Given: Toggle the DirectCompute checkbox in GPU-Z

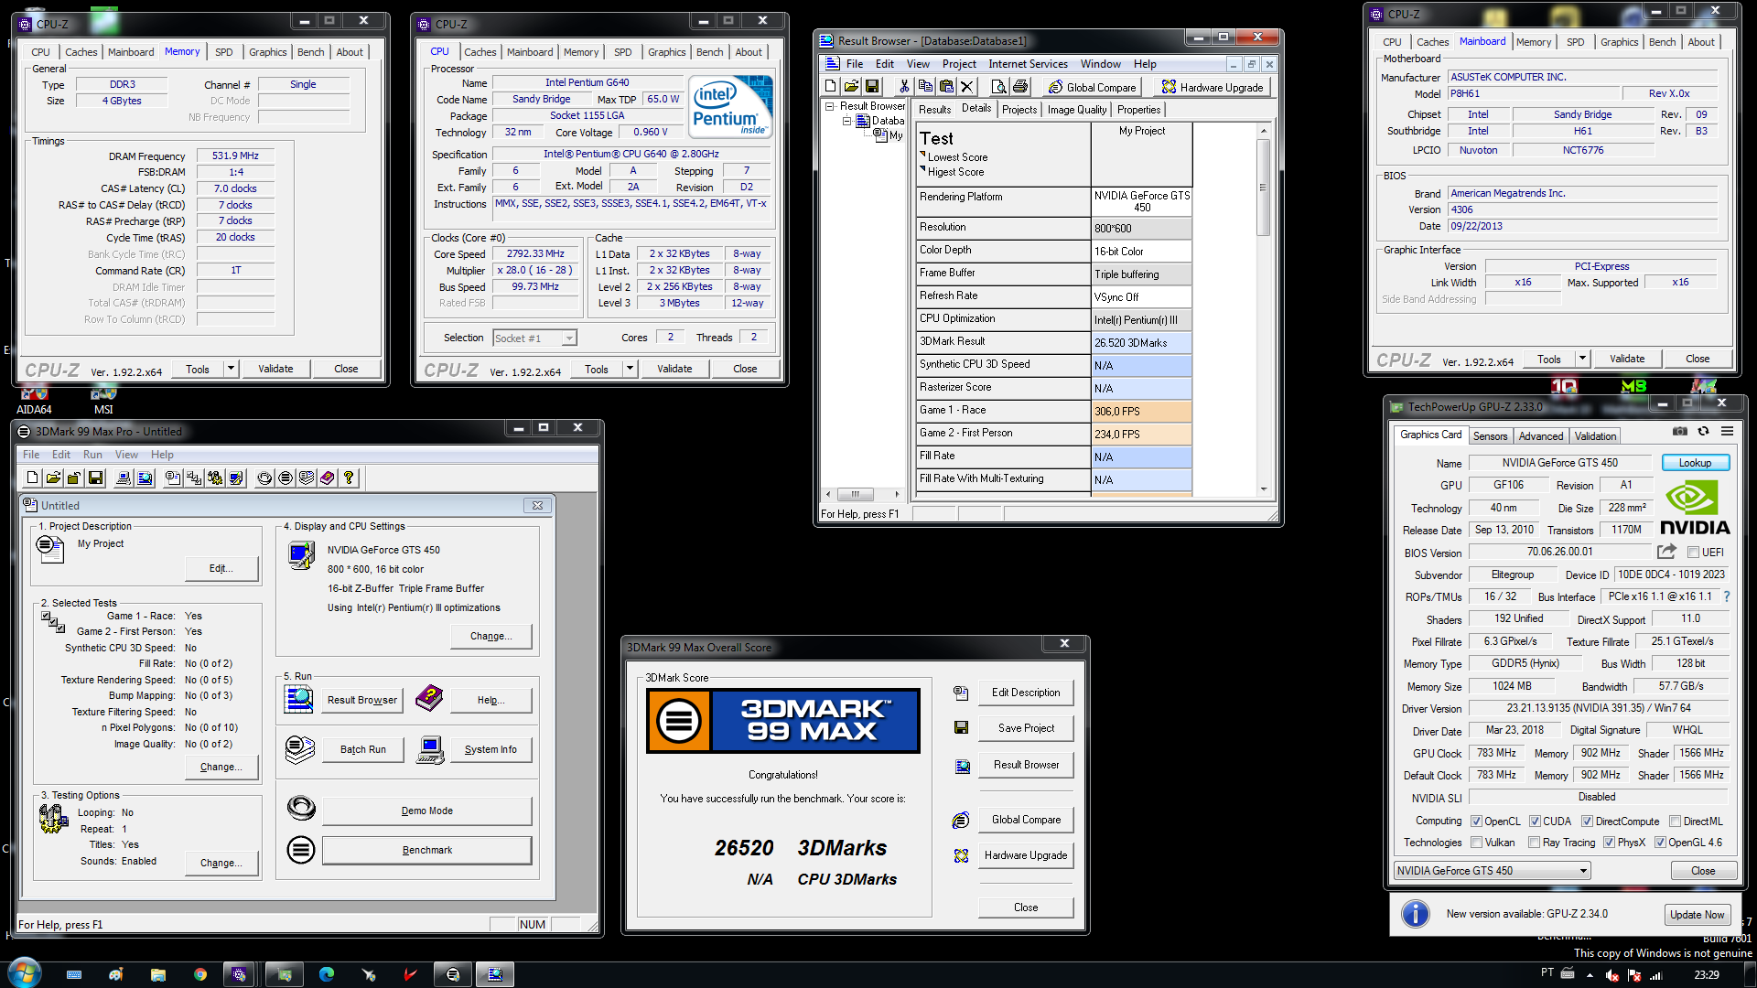Looking at the screenshot, I should click(x=1587, y=822).
